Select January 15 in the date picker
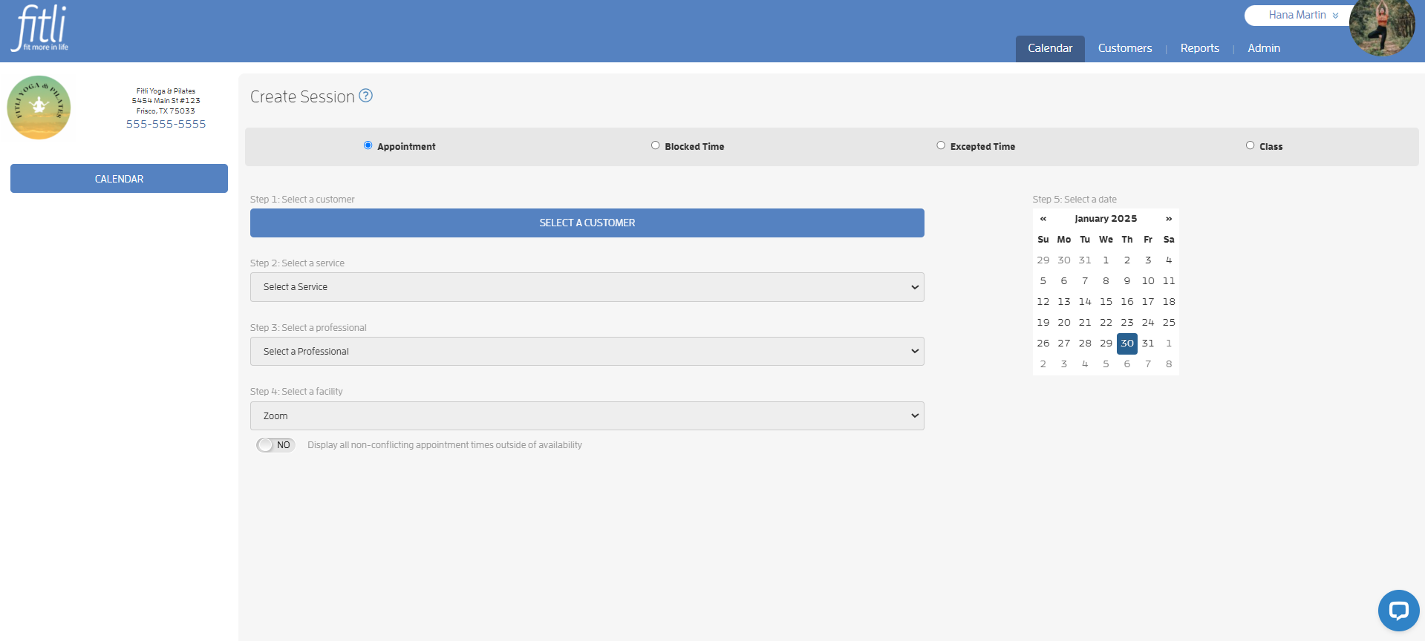Screen dimensions: 1425x641 1106,302
